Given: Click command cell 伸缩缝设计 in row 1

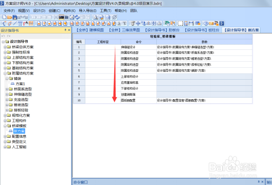Looking at the screenshot, I should tap(139, 47).
